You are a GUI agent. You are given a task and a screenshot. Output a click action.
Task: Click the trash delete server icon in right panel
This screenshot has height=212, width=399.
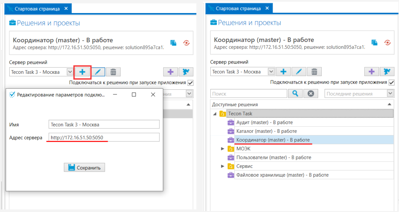pyautogui.click(x=314, y=72)
